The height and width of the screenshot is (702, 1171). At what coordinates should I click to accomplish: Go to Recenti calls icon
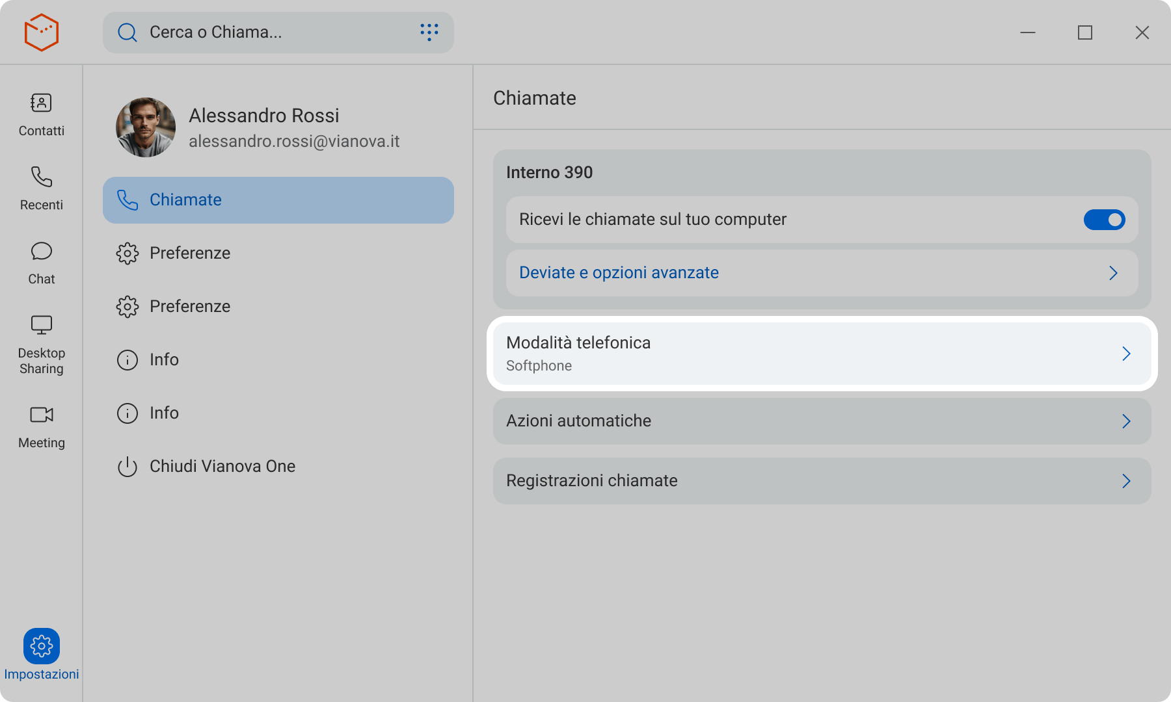click(41, 177)
